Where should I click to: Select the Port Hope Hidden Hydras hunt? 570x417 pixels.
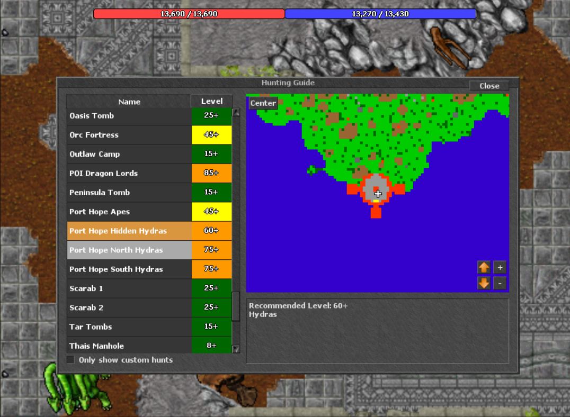coord(149,231)
